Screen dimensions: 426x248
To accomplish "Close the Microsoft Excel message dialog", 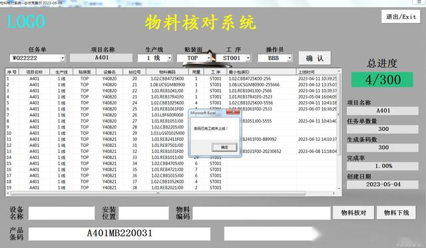I will click(x=233, y=112).
